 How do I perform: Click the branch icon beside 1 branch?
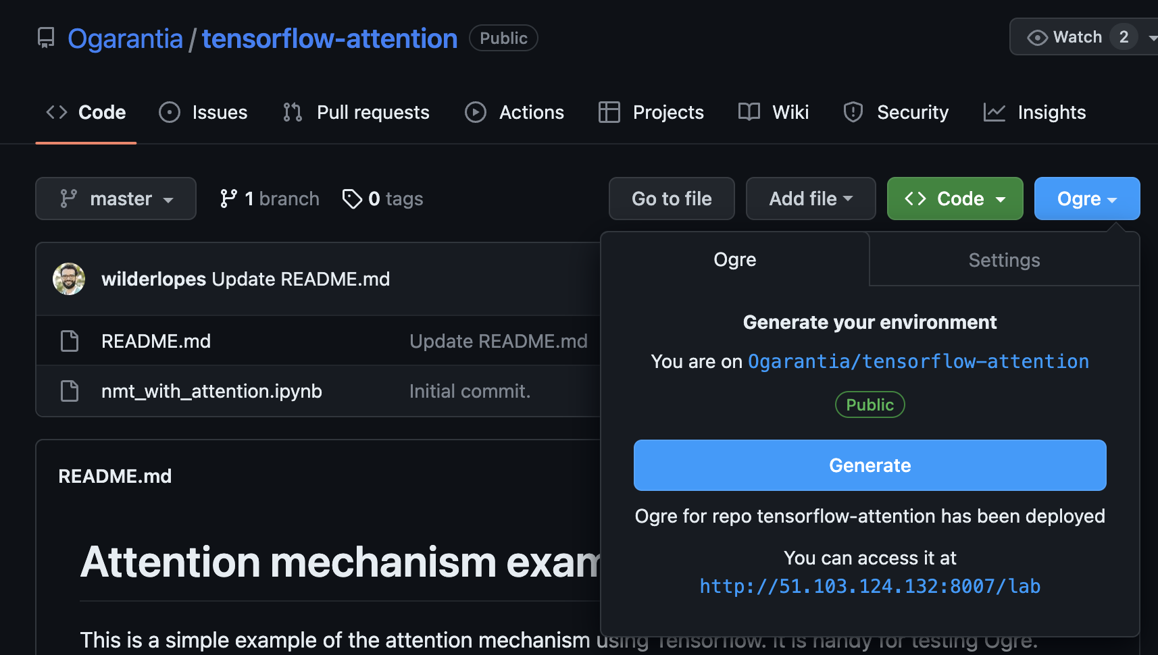228,199
